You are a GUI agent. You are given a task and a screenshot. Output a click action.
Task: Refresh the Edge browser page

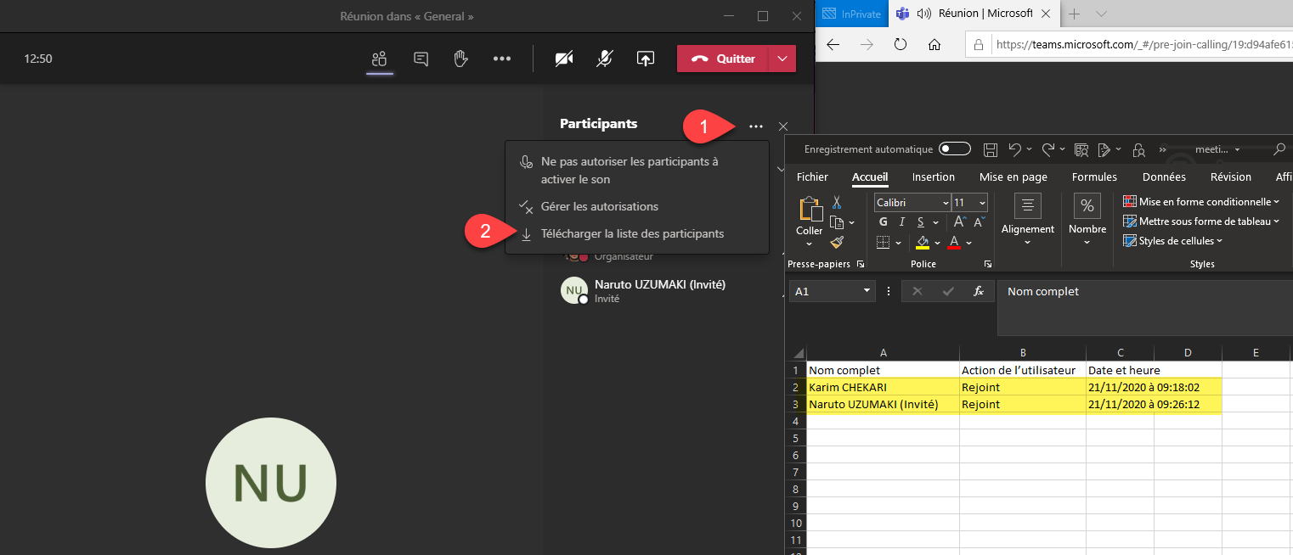click(x=901, y=45)
